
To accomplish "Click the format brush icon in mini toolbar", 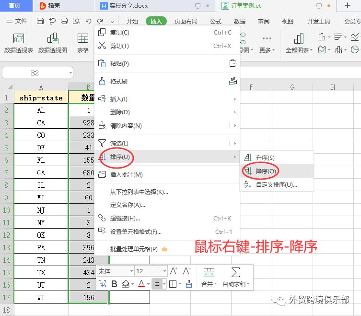I will click(189, 284).
